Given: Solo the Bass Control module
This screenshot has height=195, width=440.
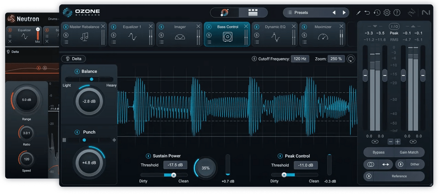Looking at the screenshot, I should 209,35.
